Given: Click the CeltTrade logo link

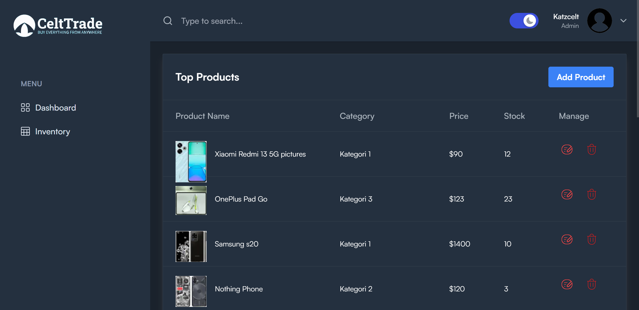Looking at the screenshot, I should coord(58,26).
